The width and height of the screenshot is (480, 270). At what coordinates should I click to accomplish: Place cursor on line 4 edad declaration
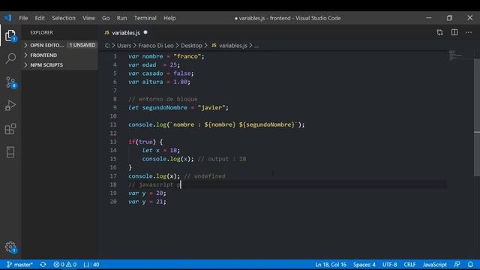(x=154, y=65)
